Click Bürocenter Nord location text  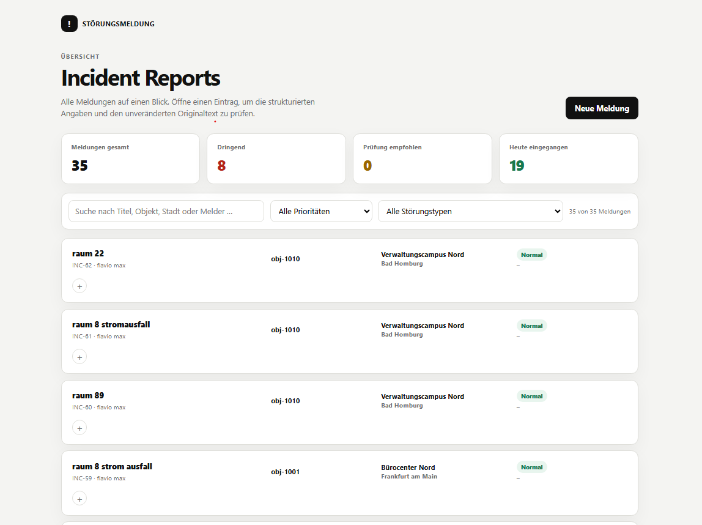pyautogui.click(x=408, y=467)
